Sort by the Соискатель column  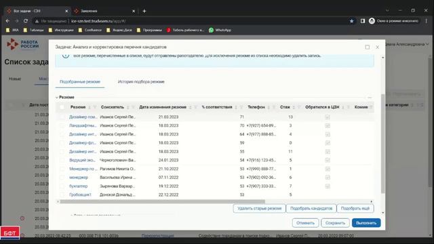128,107
